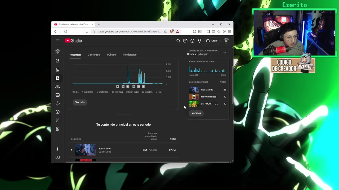Toggle the browser sidebar panel icon
This screenshot has height=190, width=339.
click(x=208, y=31)
